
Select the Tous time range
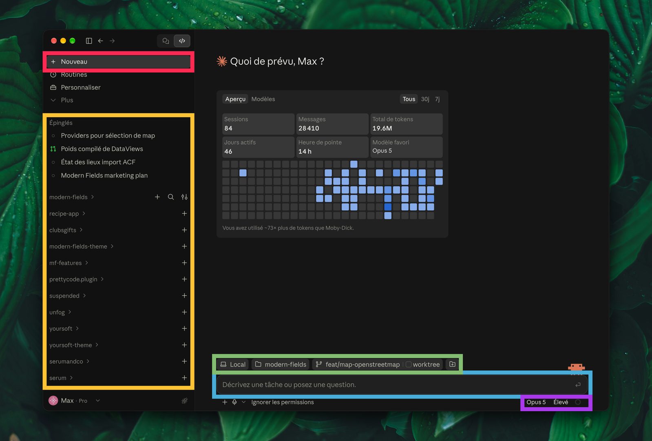pyautogui.click(x=409, y=99)
